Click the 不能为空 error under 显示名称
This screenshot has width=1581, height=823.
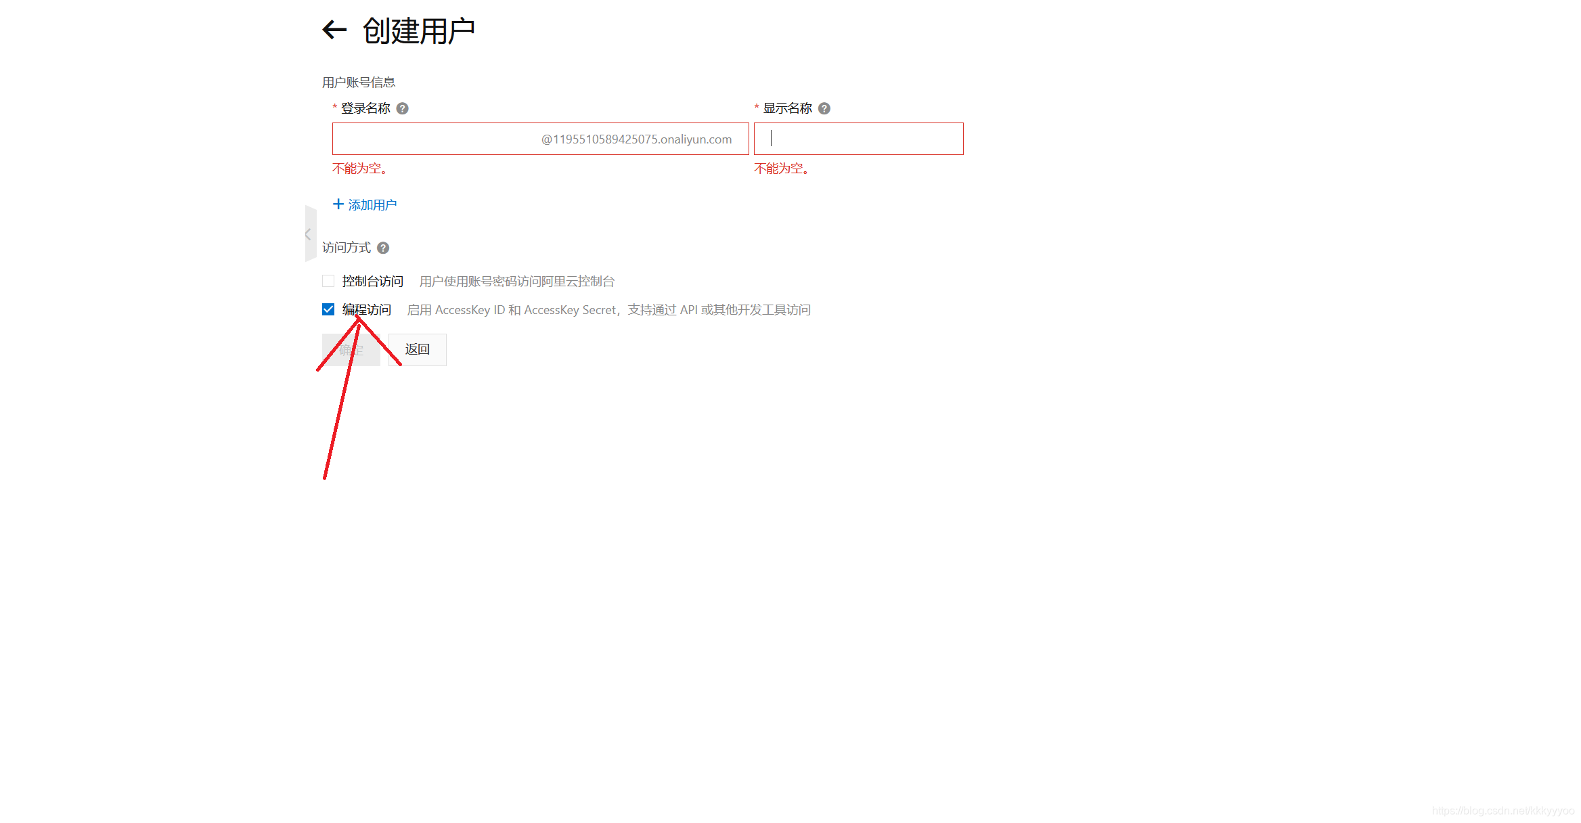[784, 168]
